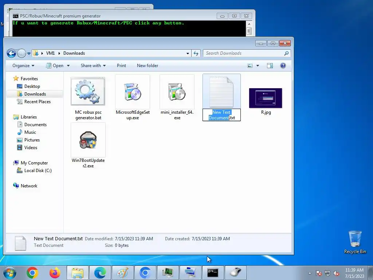Click the search magnifier icon
The height and width of the screenshot is (280, 373).
pos(286,53)
